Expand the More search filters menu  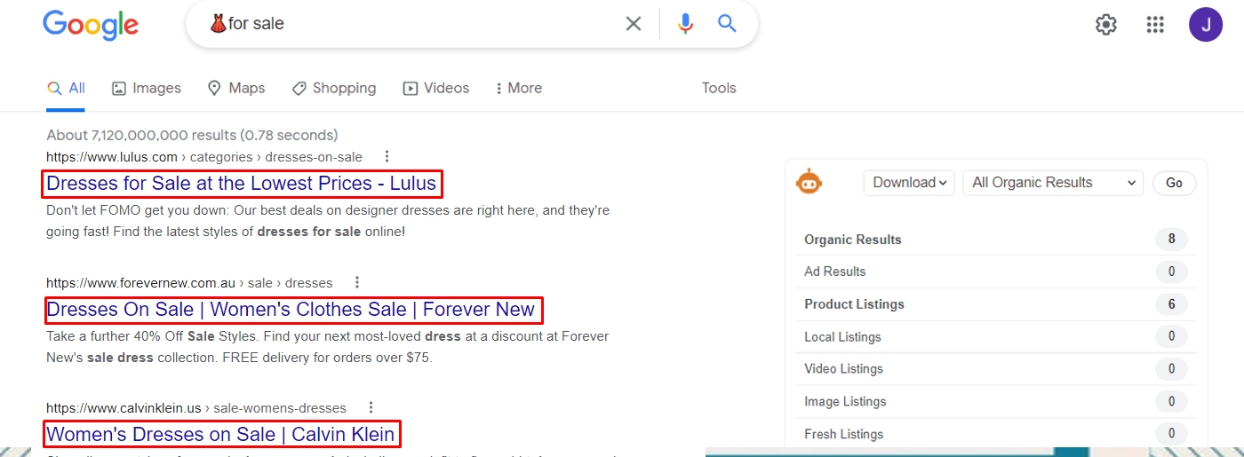[519, 88]
